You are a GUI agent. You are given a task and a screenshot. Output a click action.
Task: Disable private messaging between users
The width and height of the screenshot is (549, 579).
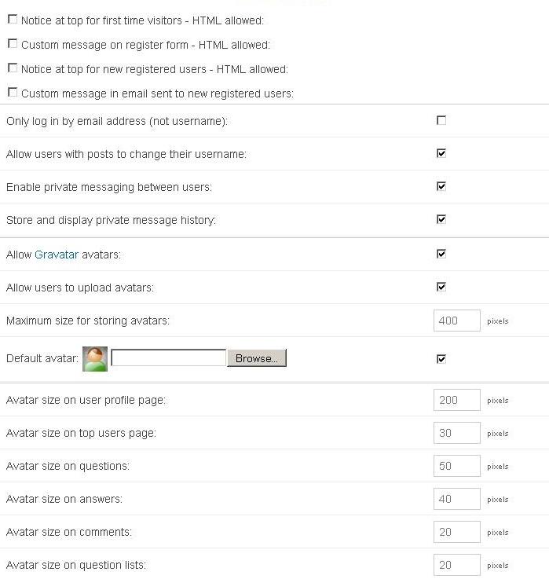pyautogui.click(x=441, y=186)
